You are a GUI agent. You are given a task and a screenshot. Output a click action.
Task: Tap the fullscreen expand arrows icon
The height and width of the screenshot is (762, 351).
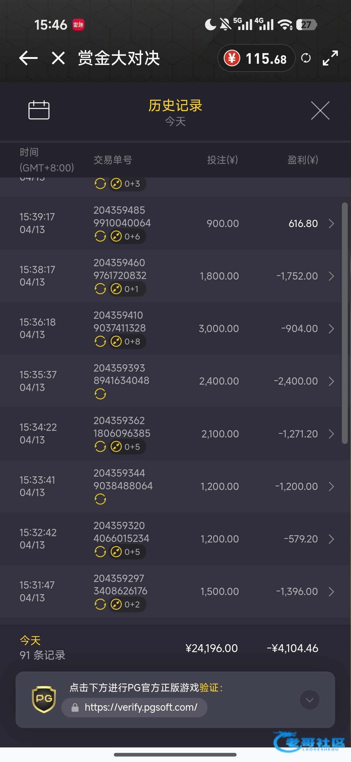tap(330, 58)
